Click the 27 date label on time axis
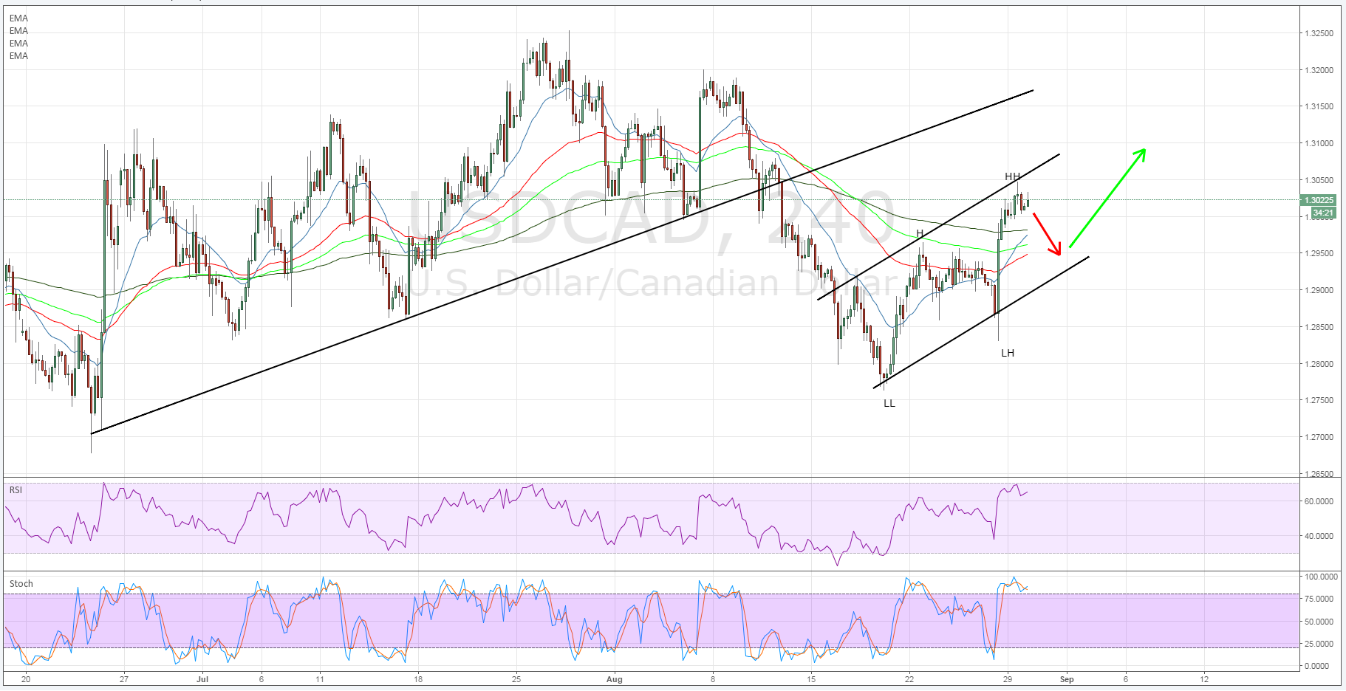Viewport: 1346px width, 691px height. [124, 679]
